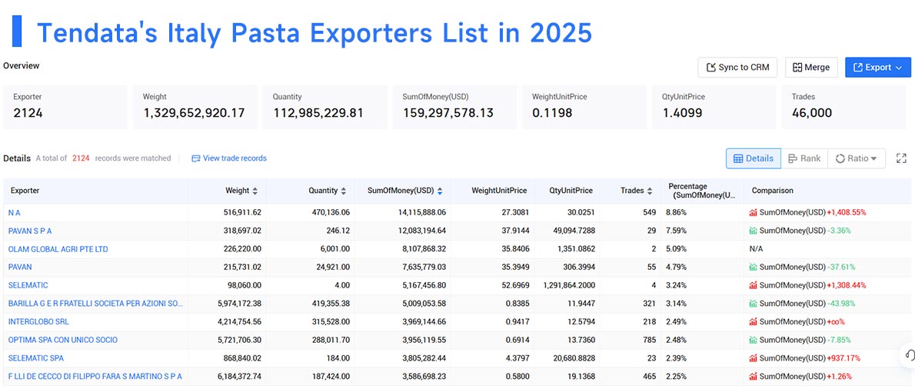Click the fullscreen expand icon

pyautogui.click(x=901, y=158)
